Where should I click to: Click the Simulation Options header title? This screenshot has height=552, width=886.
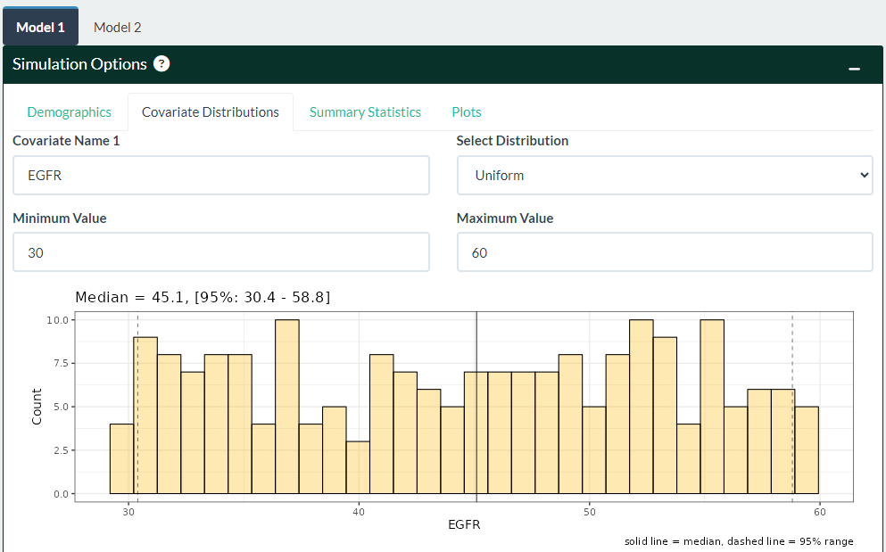click(79, 64)
